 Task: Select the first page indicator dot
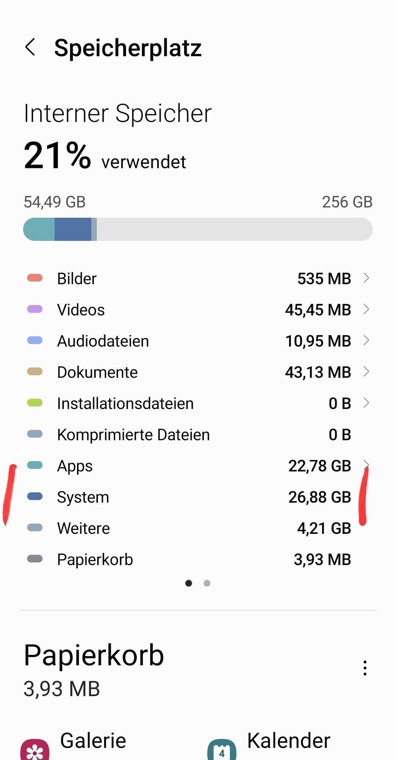click(189, 583)
